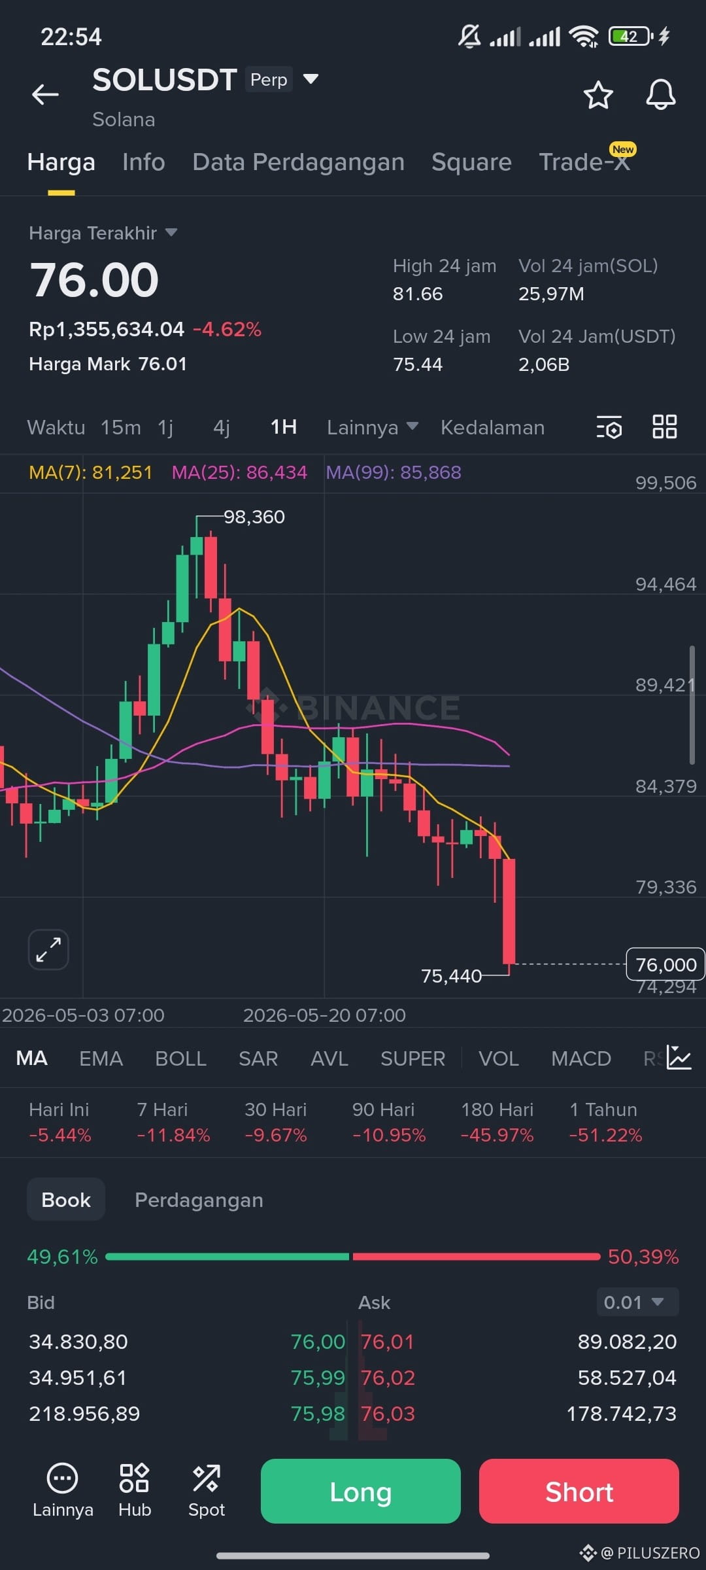
Task: Tap bid price 76,00
Action: tap(318, 1342)
